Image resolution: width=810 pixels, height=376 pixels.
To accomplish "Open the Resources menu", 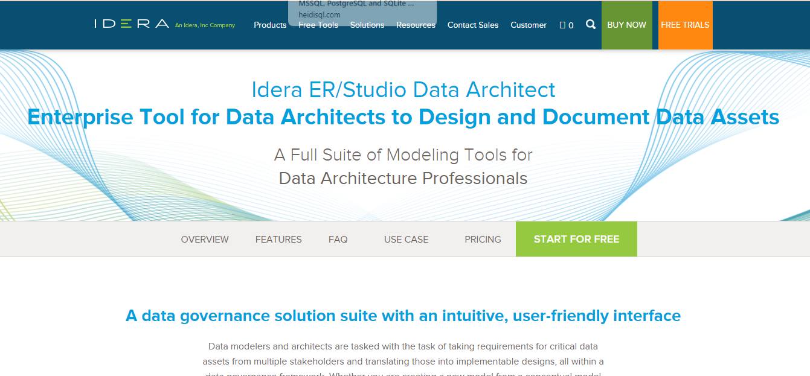I will click(416, 25).
